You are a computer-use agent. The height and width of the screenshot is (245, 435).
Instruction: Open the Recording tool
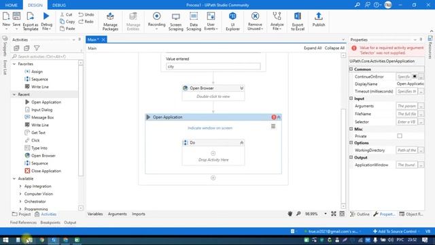point(156,21)
